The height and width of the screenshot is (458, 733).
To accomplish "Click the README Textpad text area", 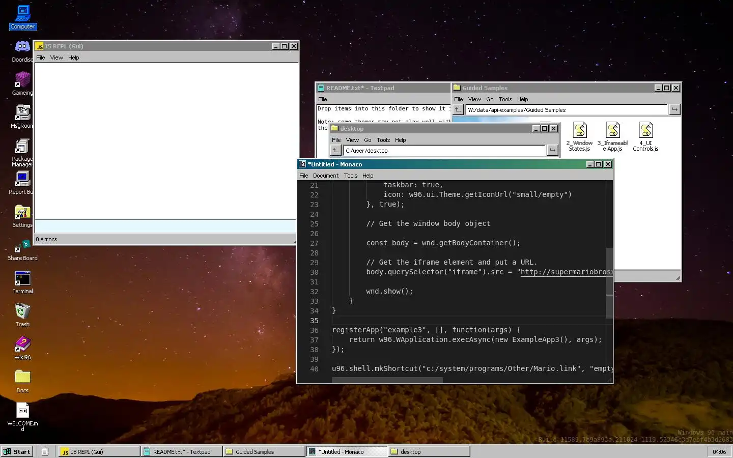I will coord(383,113).
